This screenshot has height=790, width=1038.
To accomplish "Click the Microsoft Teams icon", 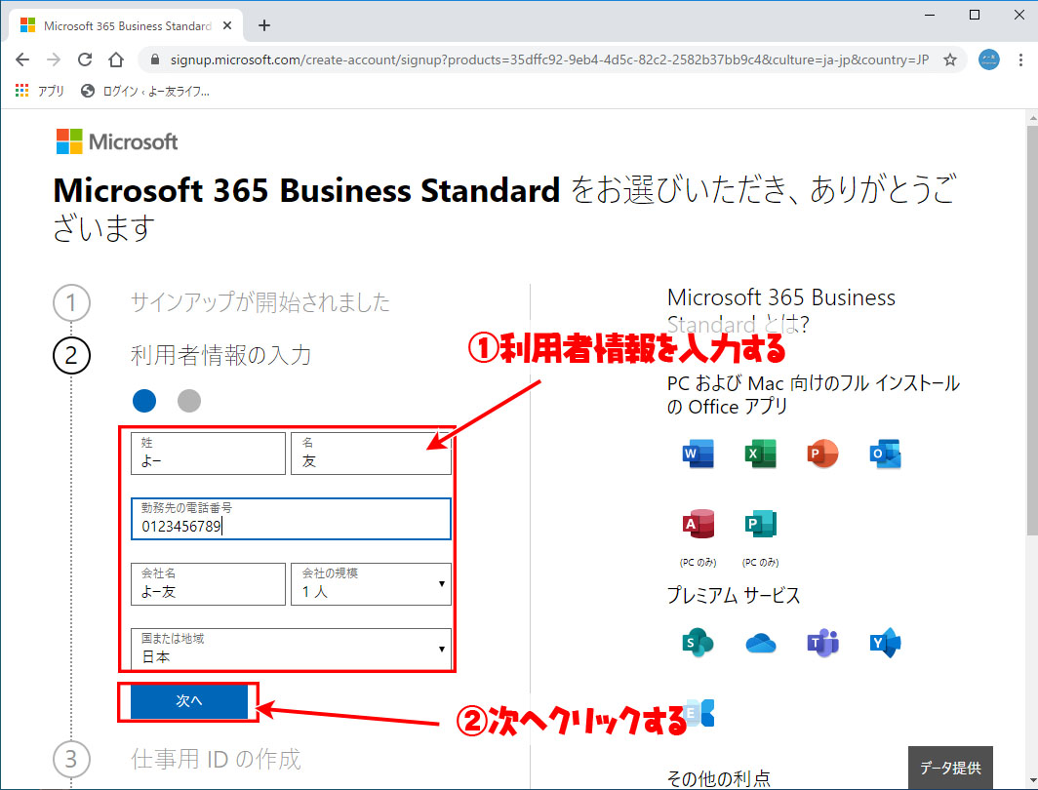I will click(x=822, y=643).
